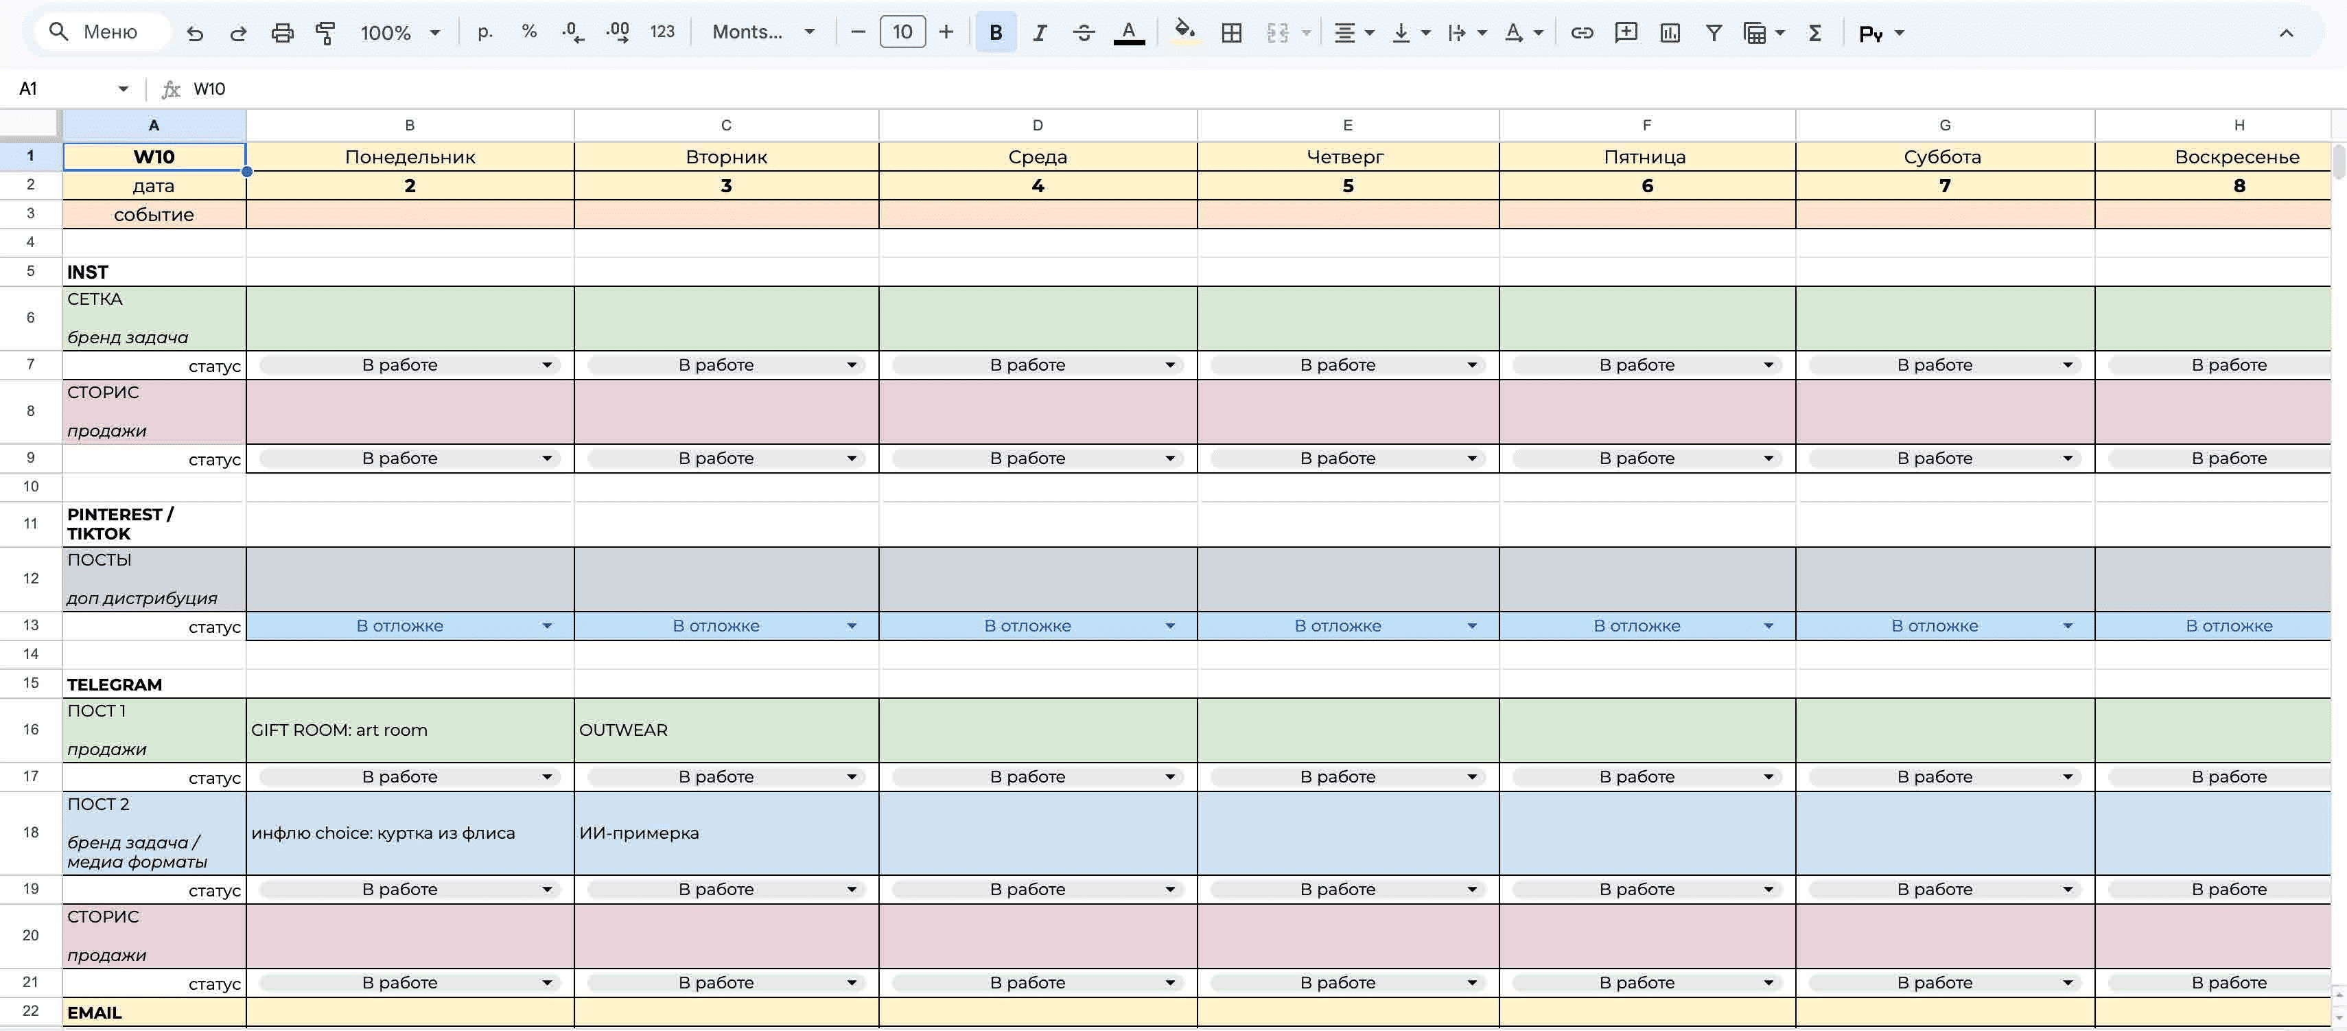Select the Paint format roller icon
This screenshot has width=2347, height=1031.
(x=325, y=33)
